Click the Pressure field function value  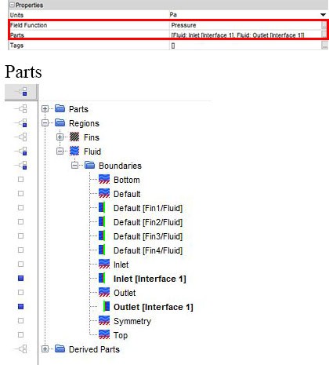coord(183,25)
